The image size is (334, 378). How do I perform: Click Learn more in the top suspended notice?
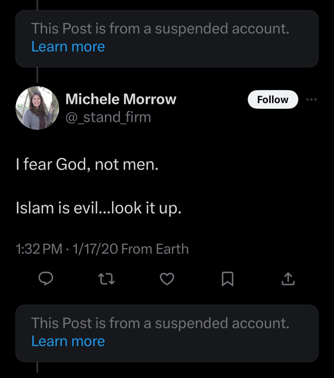(x=68, y=47)
